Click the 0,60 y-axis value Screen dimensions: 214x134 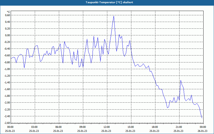pyautogui.click(x=8, y=15)
